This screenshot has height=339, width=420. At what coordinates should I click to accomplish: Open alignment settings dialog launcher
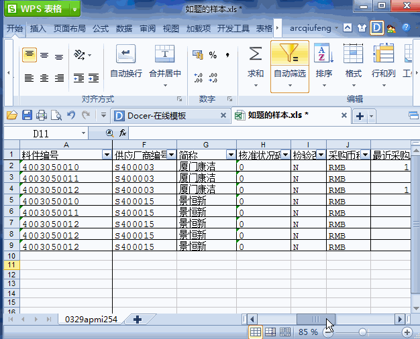pos(179,99)
